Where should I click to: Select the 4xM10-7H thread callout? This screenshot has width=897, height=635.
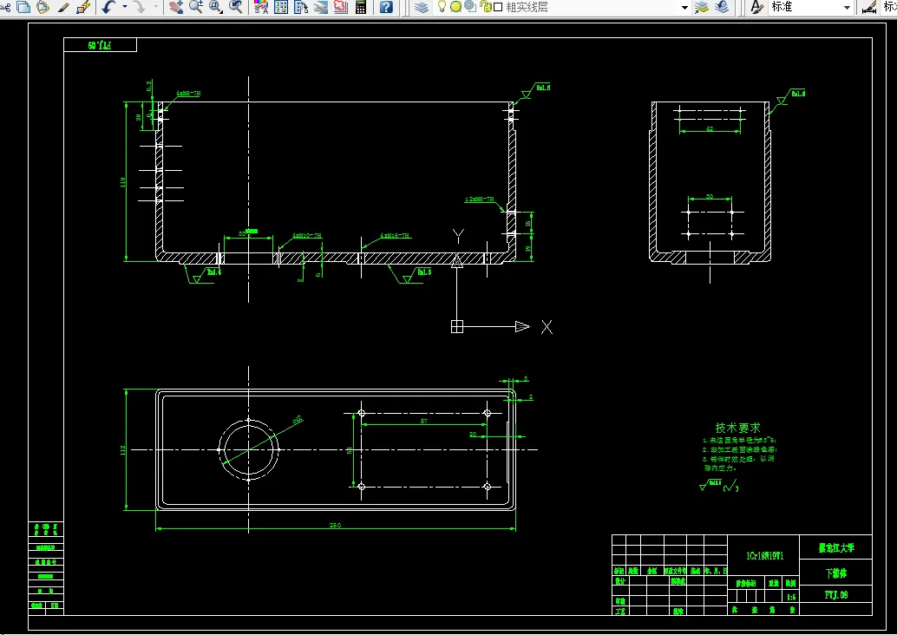pyautogui.click(x=307, y=235)
